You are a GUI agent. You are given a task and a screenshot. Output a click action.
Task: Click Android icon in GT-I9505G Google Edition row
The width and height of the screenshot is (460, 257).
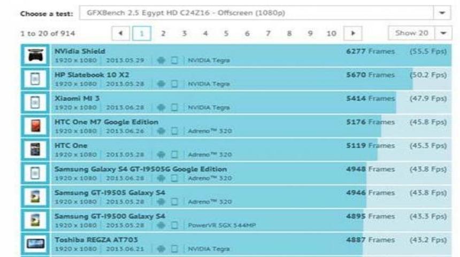pyautogui.click(x=161, y=178)
